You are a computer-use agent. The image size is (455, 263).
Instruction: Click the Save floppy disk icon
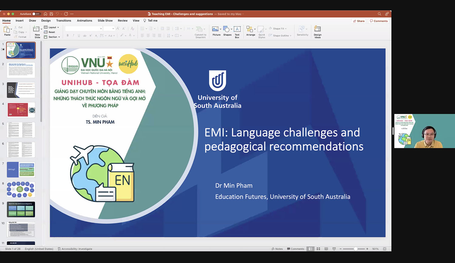[x=51, y=14]
